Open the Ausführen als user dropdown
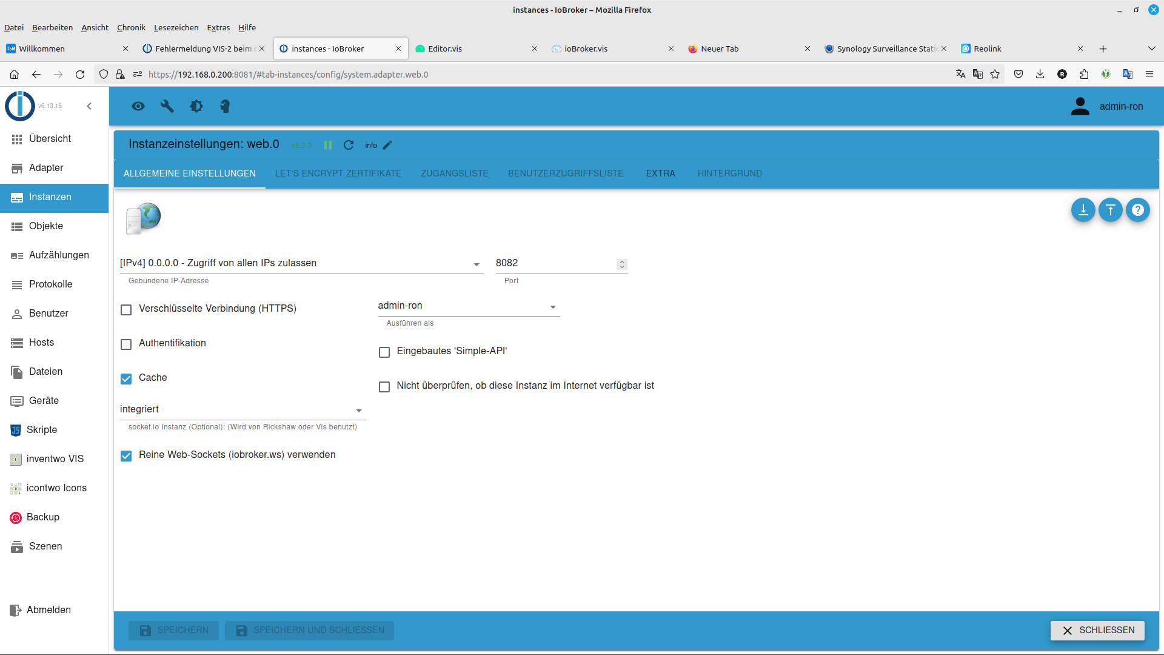1164x655 pixels. point(468,306)
